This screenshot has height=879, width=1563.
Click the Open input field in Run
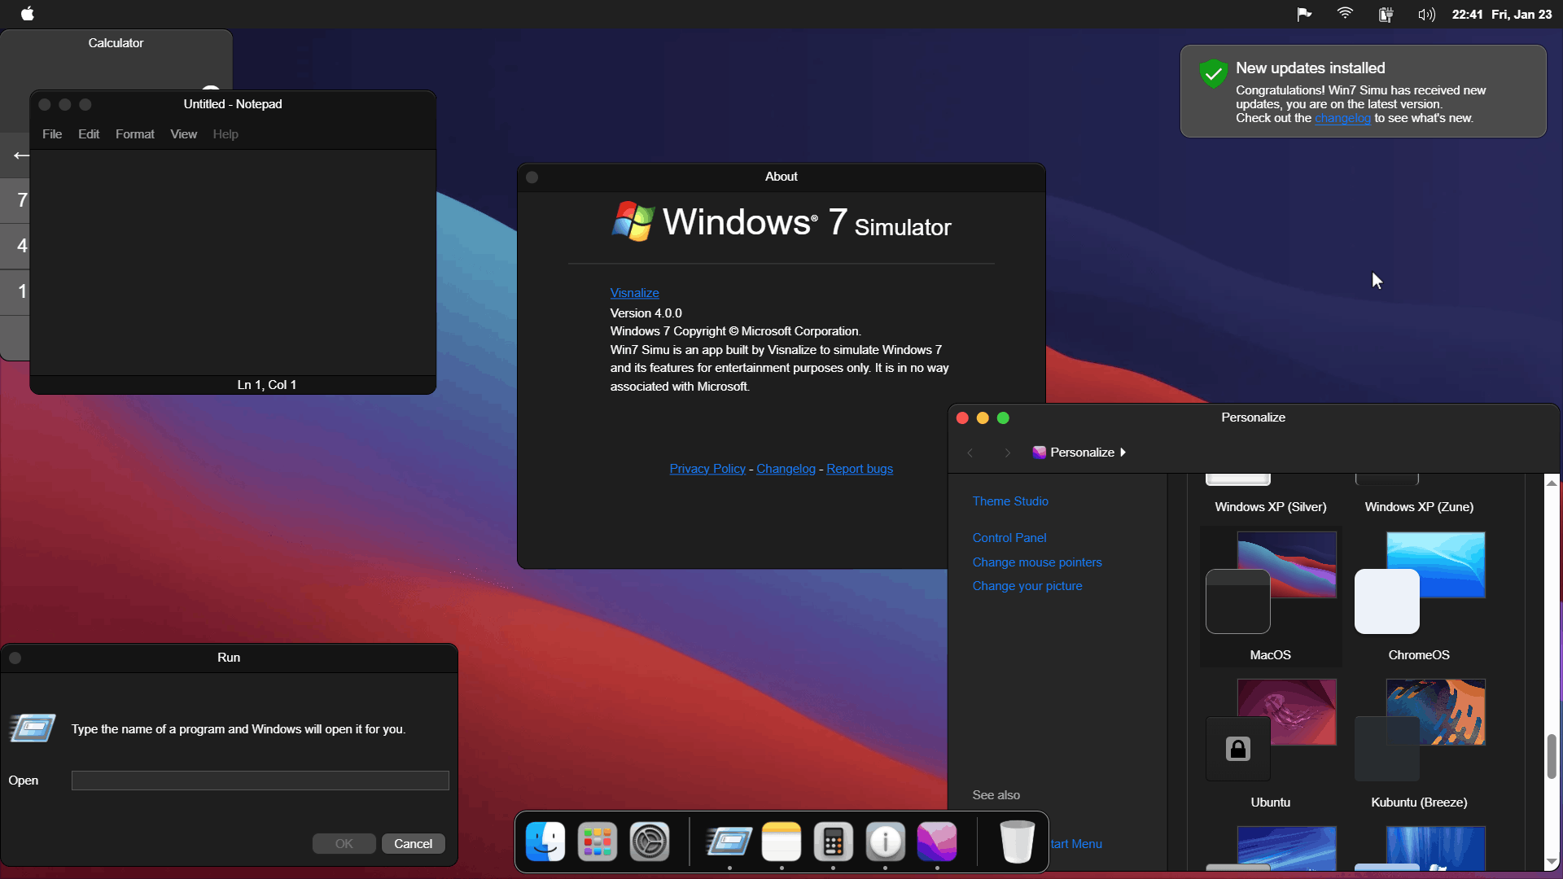[x=260, y=781]
